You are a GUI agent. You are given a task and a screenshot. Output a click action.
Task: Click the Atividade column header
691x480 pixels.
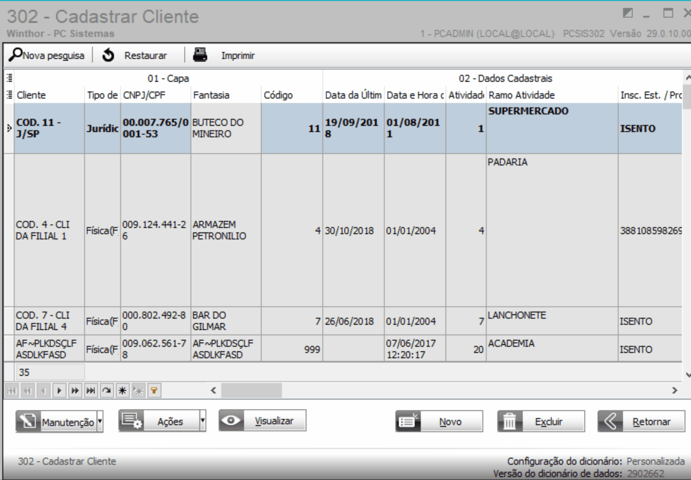[466, 95]
